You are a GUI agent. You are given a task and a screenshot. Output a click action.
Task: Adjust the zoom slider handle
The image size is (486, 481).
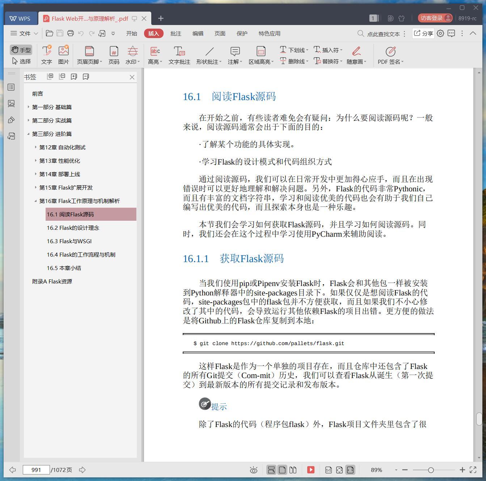click(431, 470)
